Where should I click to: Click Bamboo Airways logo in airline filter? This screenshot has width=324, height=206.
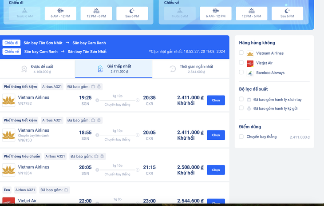250,73
